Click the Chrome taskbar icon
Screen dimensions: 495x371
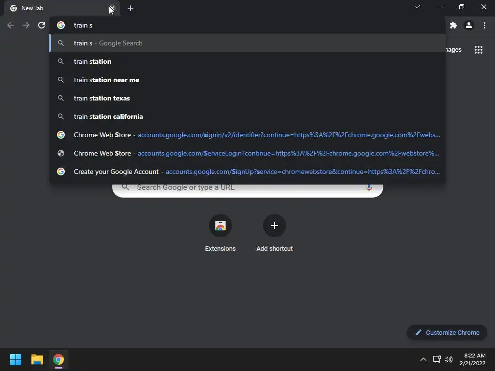(58, 359)
